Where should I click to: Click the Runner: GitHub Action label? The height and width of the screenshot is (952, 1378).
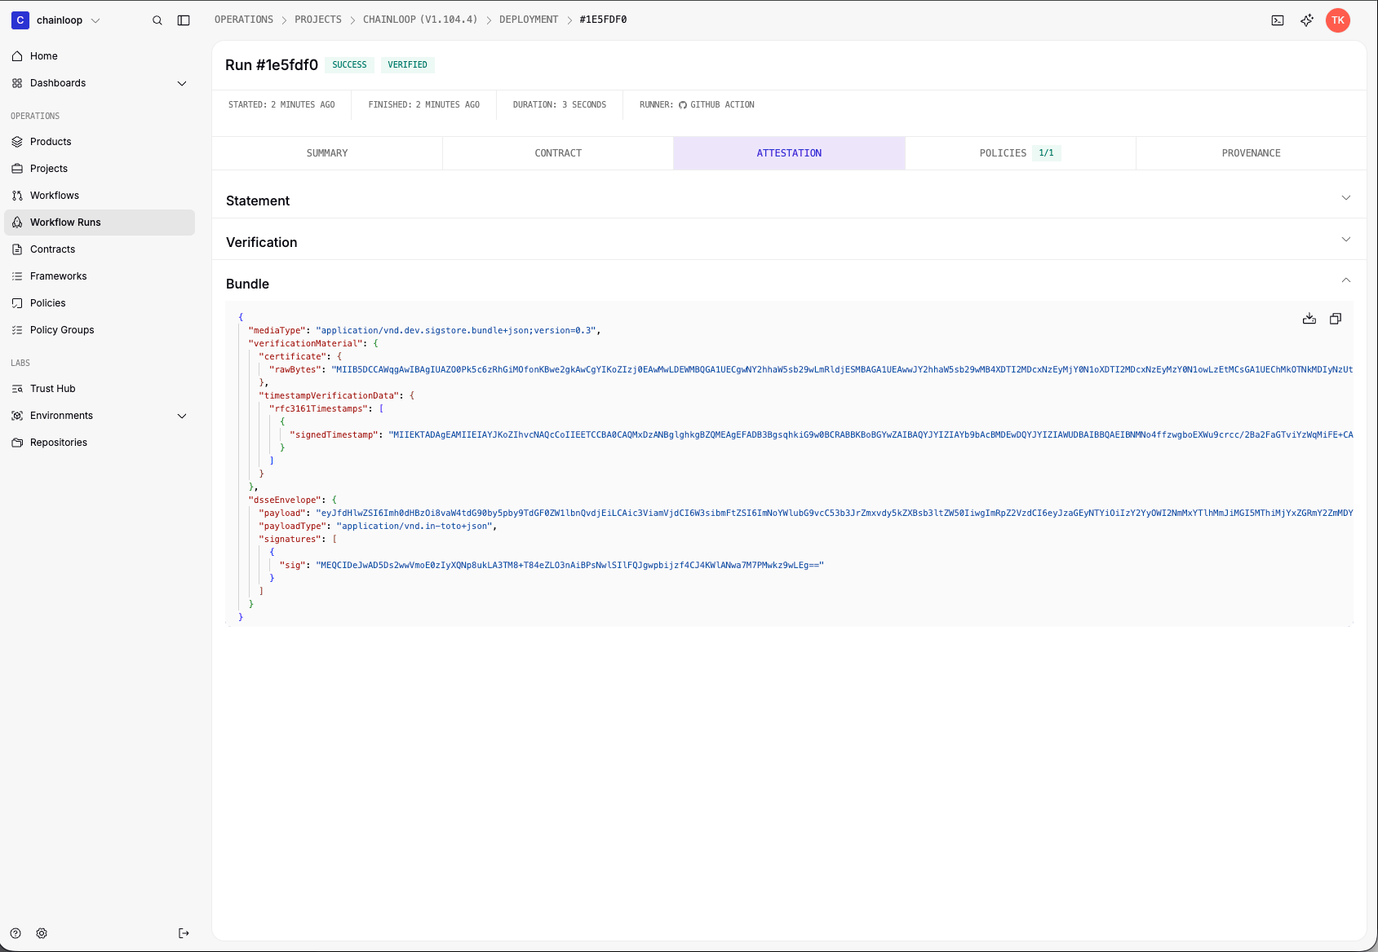coord(697,105)
